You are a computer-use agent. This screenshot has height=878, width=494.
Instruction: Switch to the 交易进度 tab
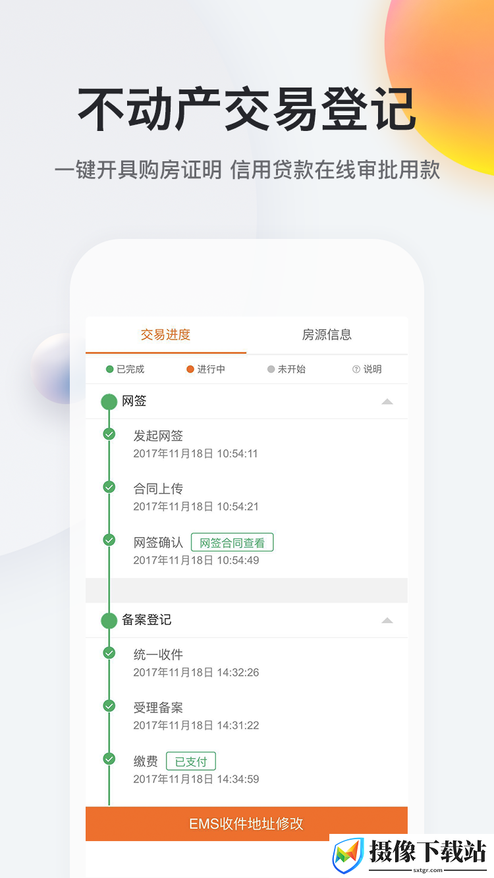click(166, 335)
